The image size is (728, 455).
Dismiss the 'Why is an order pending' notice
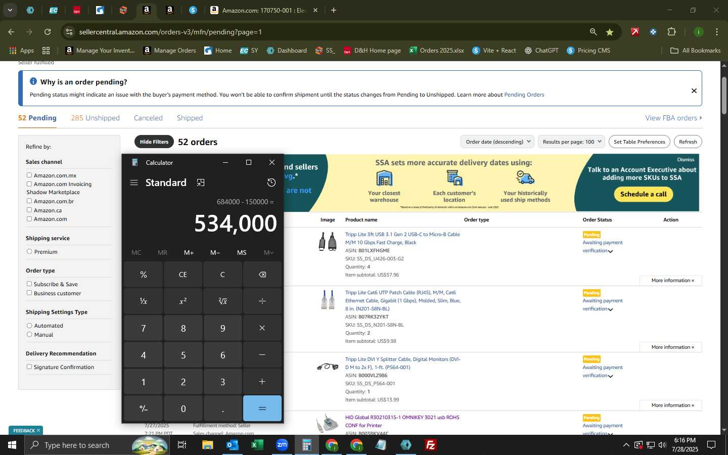pyautogui.click(x=694, y=91)
